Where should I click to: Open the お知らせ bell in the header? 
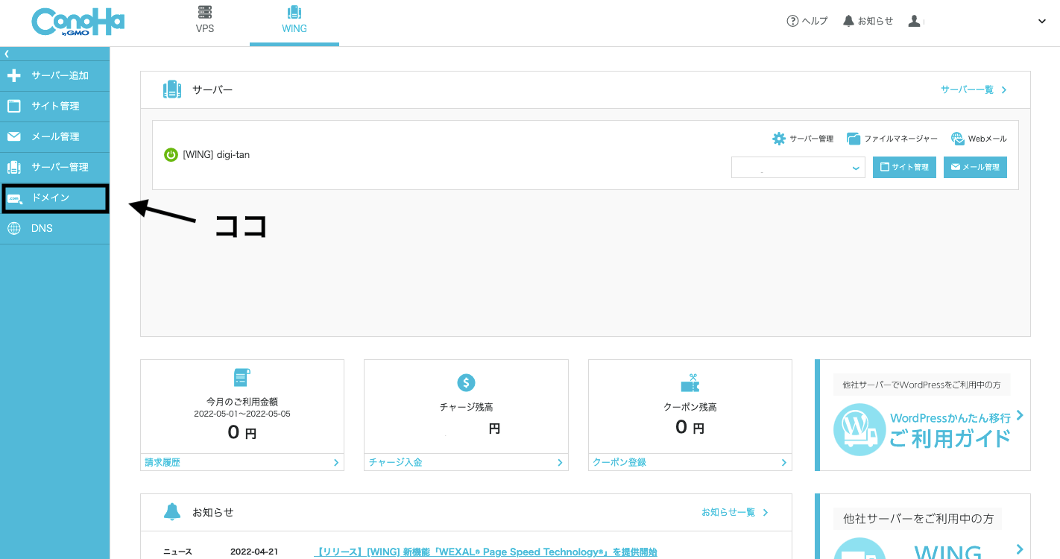[x=868, y=21]
